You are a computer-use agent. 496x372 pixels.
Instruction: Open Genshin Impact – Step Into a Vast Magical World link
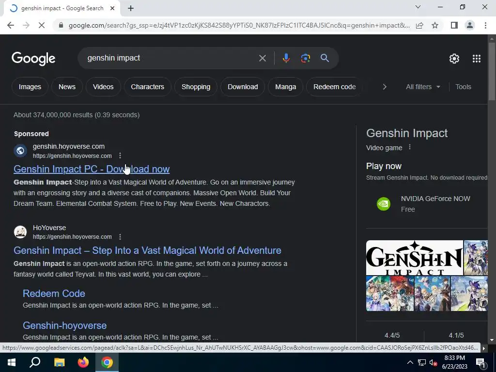pyautogui.click(x=147, y=250)
